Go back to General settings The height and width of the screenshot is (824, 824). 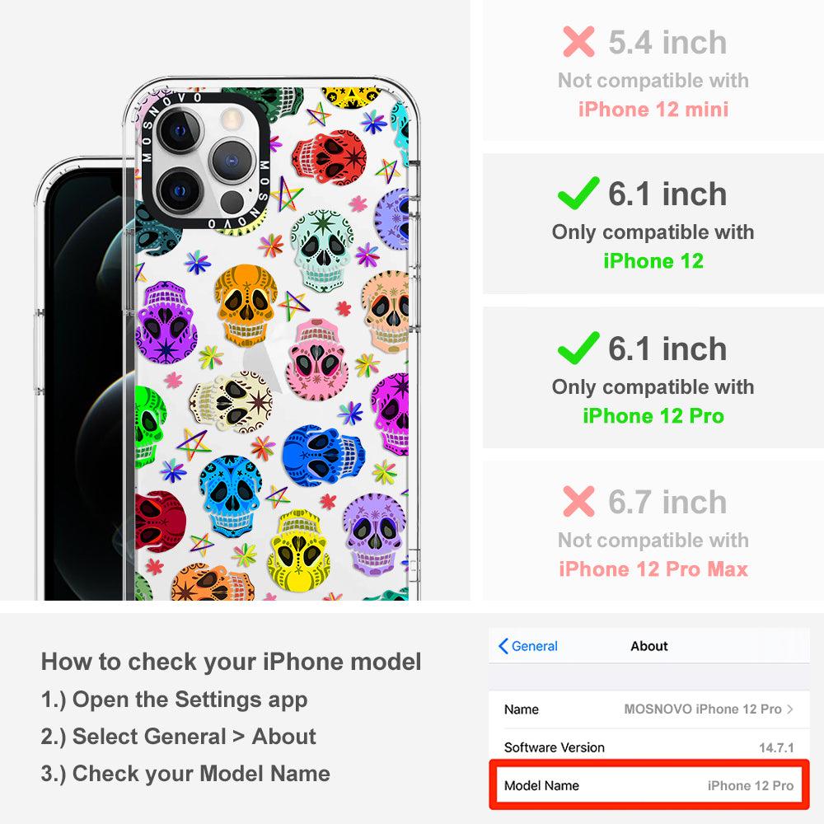[528, 646]
